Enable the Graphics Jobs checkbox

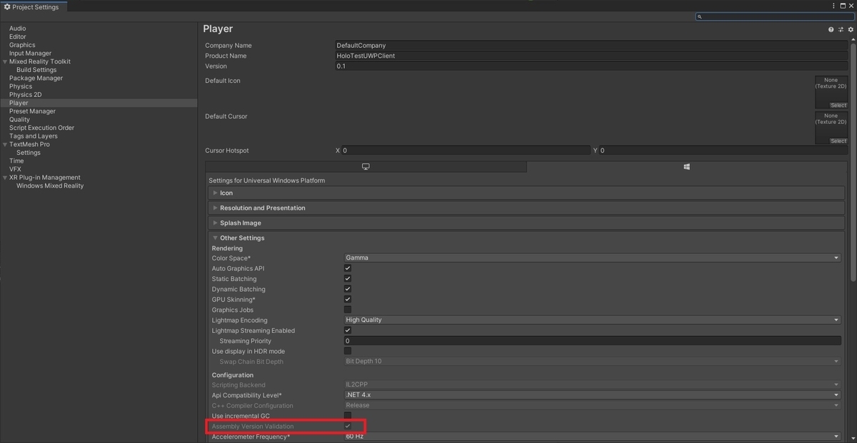pyautogui.click(x=348, y=310)
